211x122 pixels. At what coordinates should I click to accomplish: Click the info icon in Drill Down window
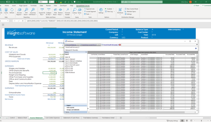[196, 49]
